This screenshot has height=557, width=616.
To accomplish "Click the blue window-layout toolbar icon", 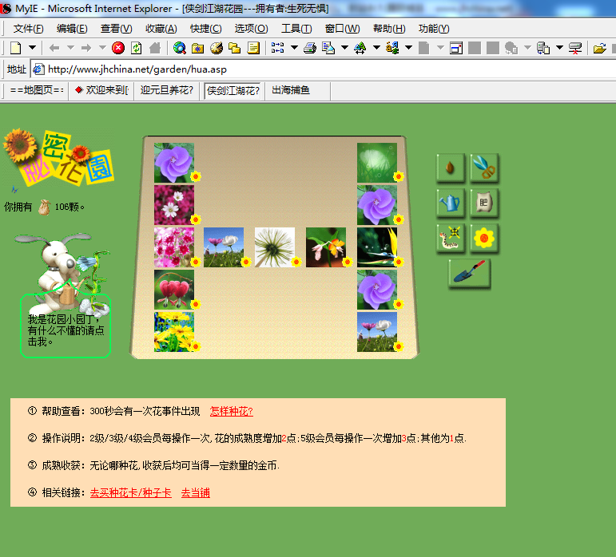I will coord(277,48).
